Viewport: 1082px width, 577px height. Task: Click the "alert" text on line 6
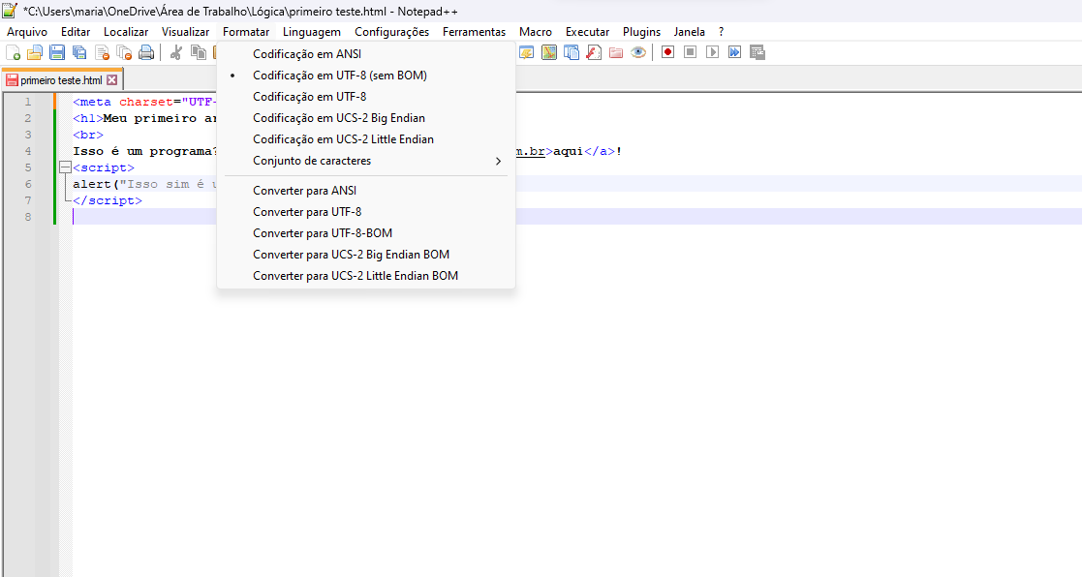point(92,184)
